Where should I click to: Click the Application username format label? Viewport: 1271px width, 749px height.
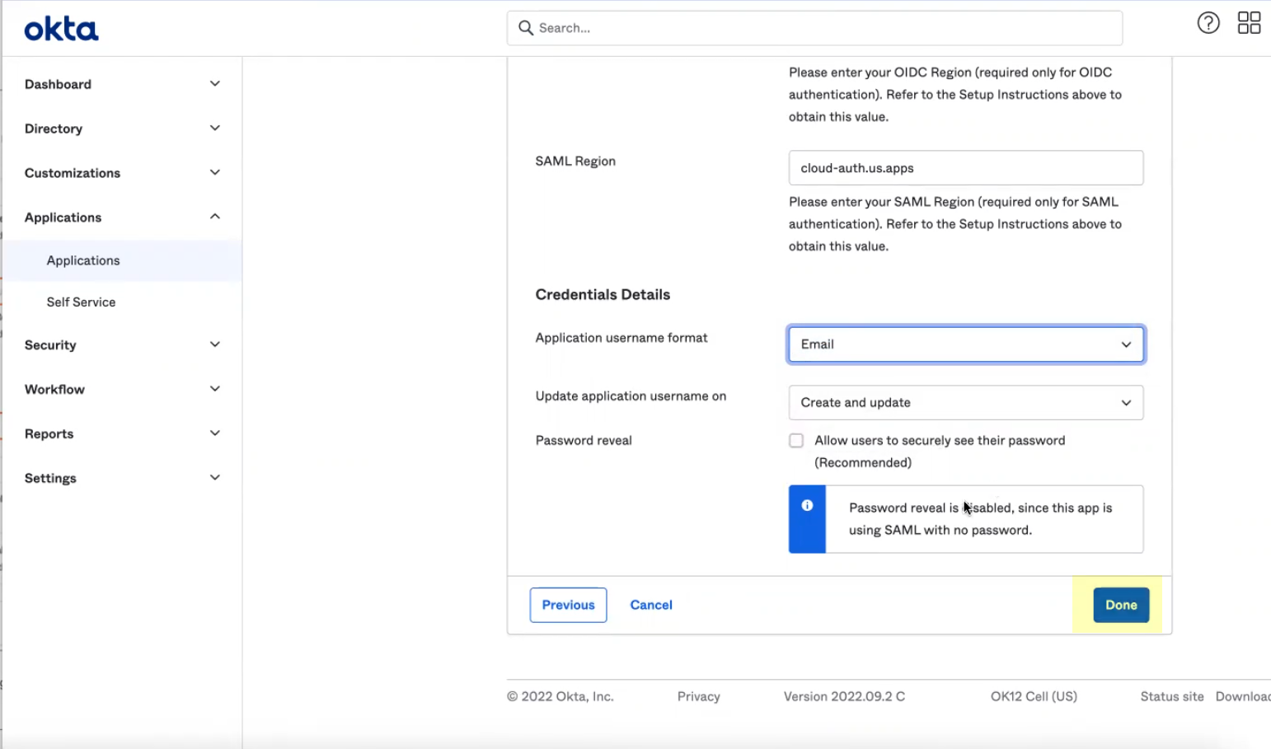(621, 338)
